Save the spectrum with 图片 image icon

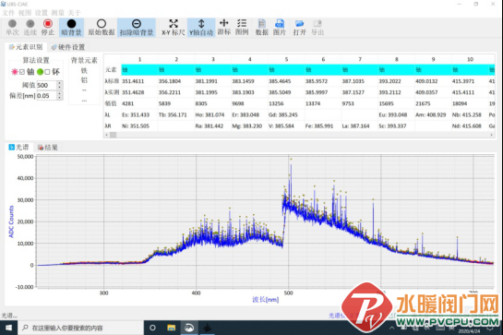coord(280,28)
